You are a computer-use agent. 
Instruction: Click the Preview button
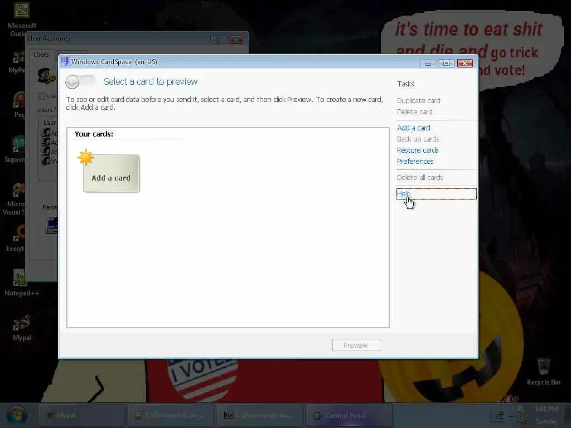click(x=356, y=345)
